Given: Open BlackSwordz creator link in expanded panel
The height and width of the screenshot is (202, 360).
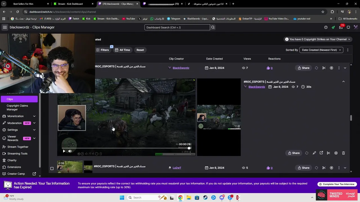Looking at the screenshot, I should pos(256,87).
